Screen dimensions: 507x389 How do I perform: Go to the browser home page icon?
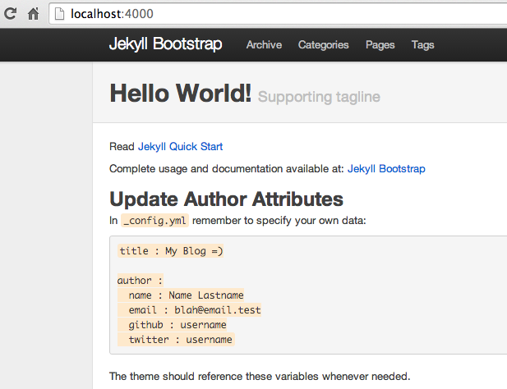point(34,14)
